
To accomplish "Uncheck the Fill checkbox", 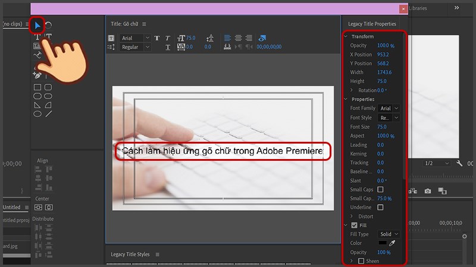I will coord(354,225).
